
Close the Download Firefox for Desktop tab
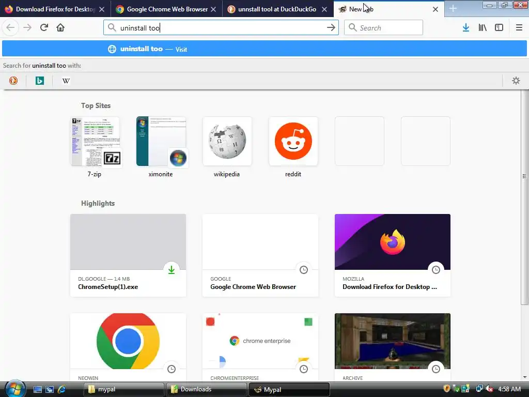click(102, 9)
